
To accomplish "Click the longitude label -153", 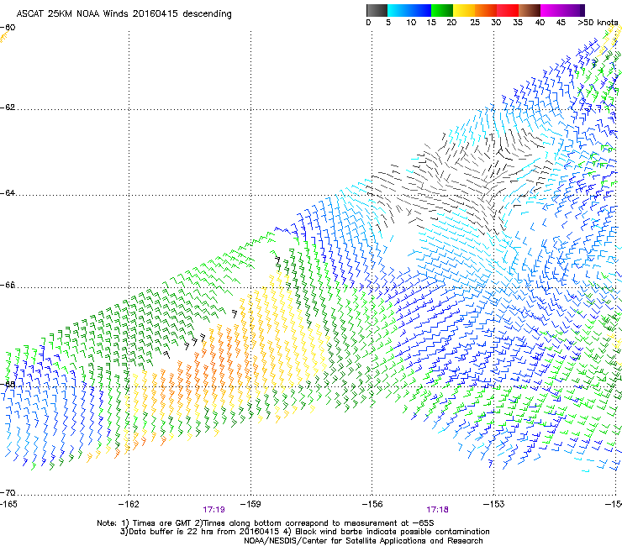I will click(494, 504).
